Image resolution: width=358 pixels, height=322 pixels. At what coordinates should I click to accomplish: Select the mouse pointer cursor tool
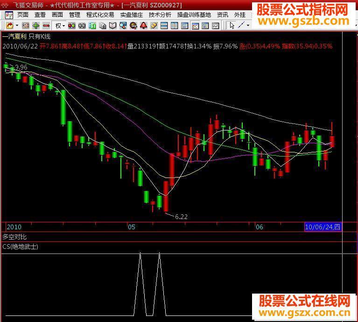click(x=232, y=26)
